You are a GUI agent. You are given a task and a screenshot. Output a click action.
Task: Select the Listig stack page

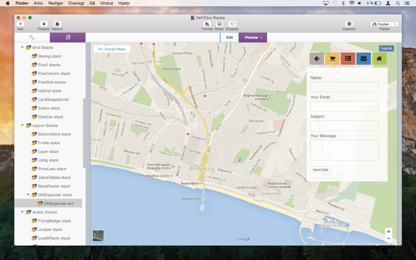(48, 160)
